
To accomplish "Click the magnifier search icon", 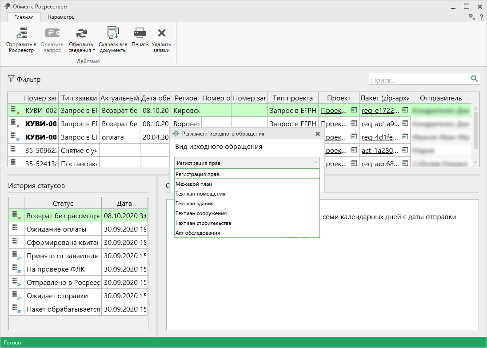I will click(x=474, y=79).
